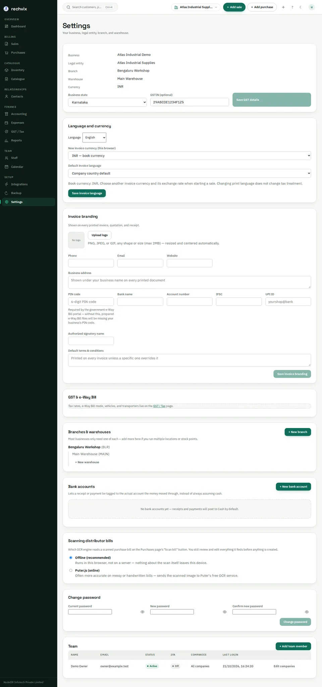Viewport: 322px width, 687px height.
Task: Go to Purchases in the sidebar
Action: [29, 52]
